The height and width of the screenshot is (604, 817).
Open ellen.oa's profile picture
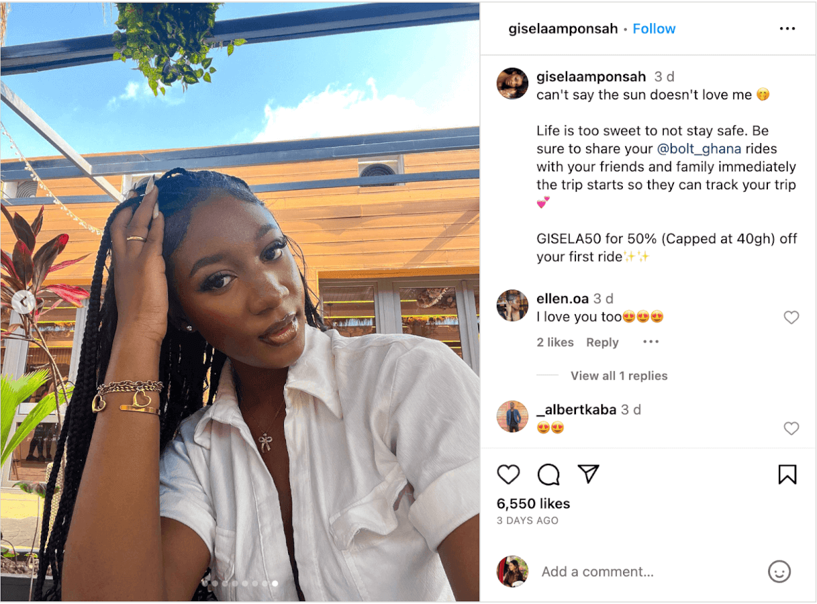tap(513, 306)
